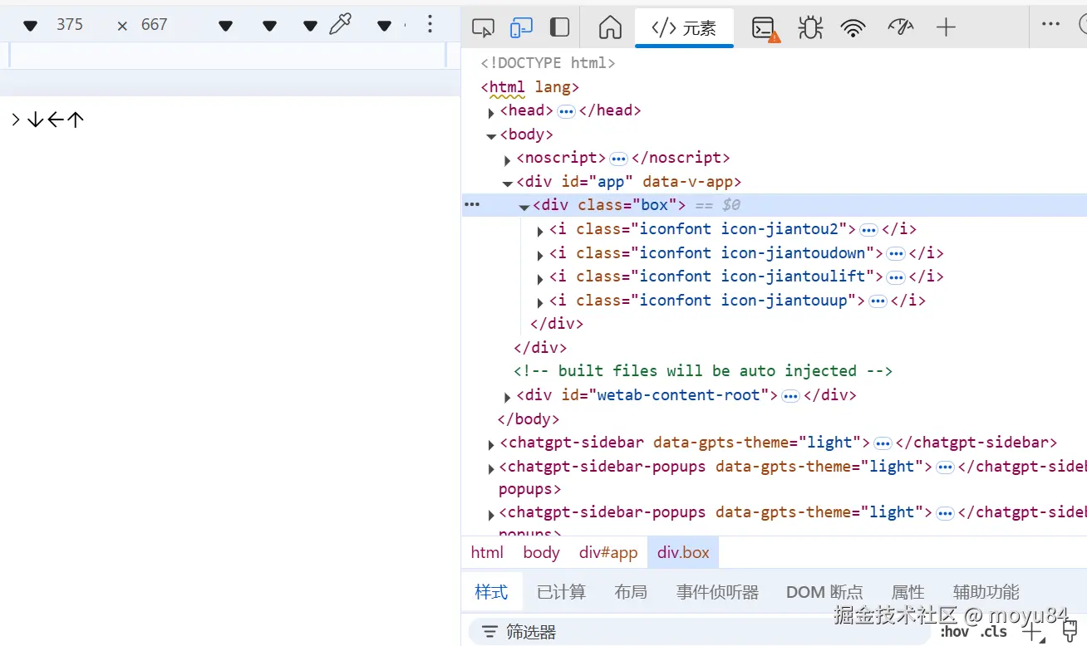Click the ellipsis inside icon-jiantou2 element
The image size is (1087, 646).
coord(868,230)
